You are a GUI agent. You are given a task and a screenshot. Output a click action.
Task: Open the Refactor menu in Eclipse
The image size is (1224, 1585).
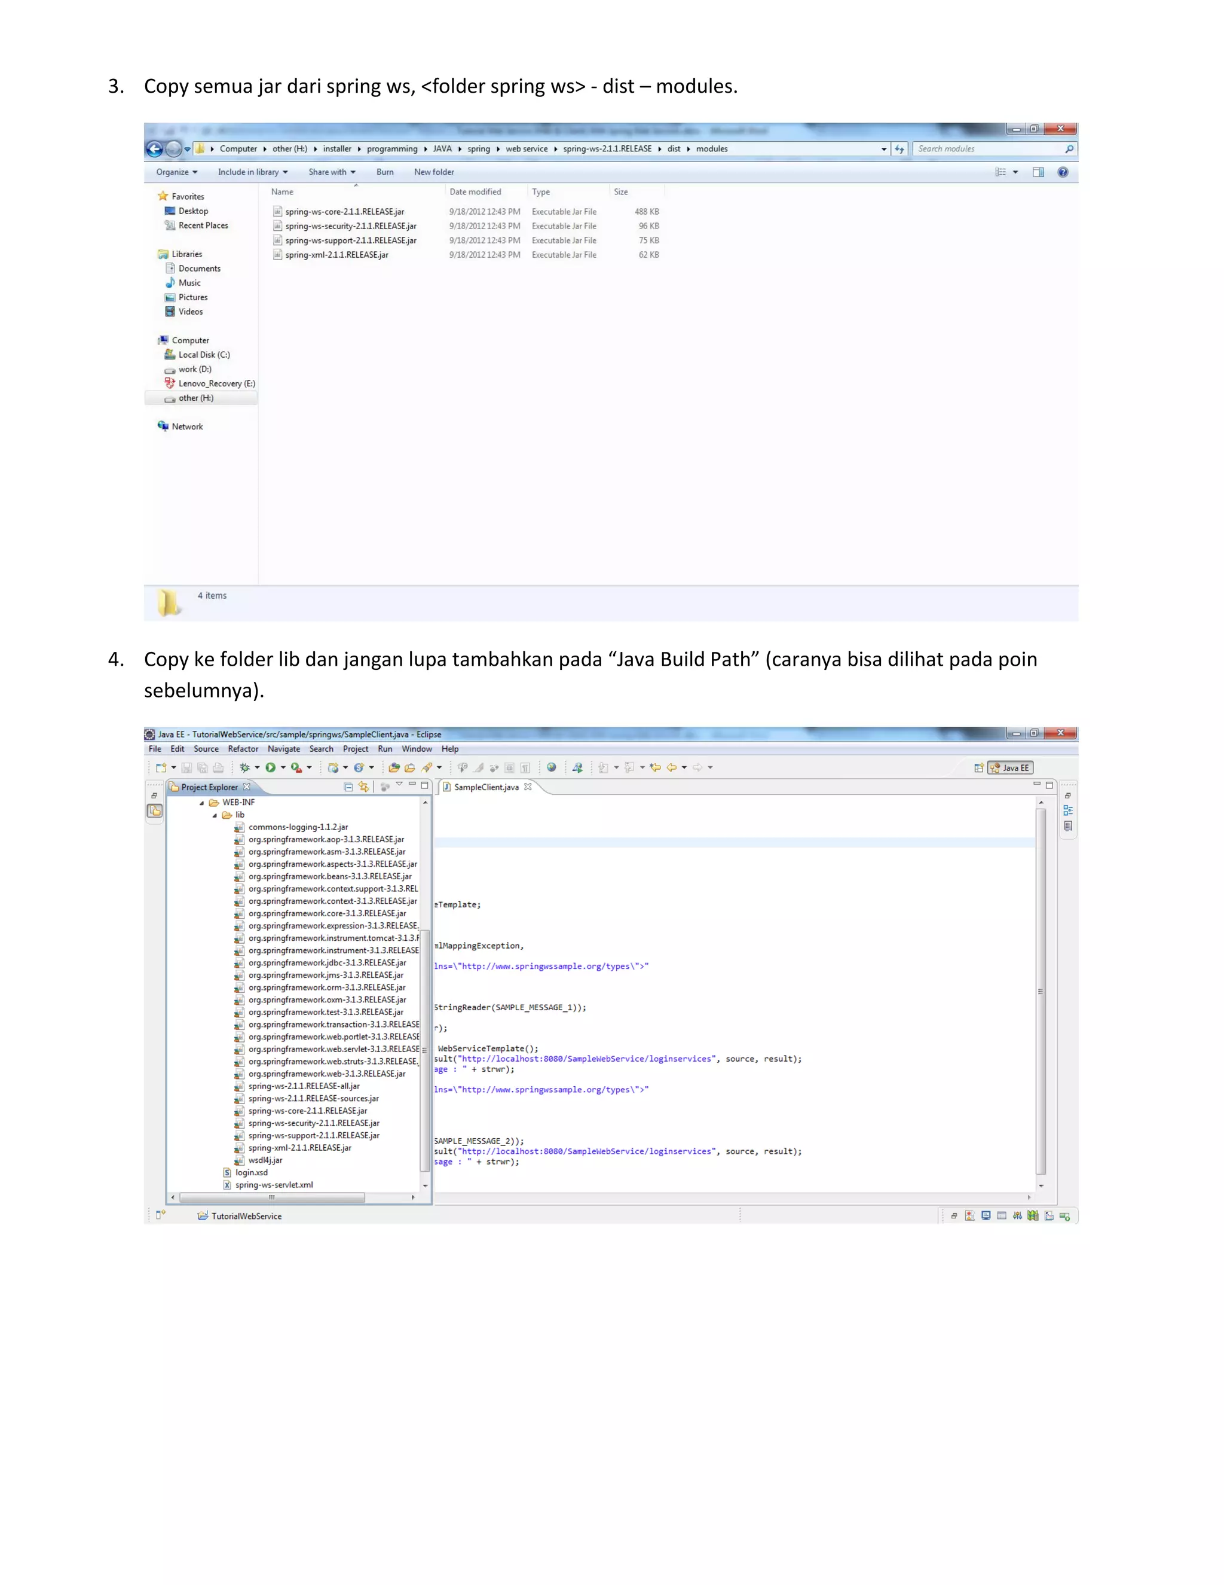click(243, 749)
